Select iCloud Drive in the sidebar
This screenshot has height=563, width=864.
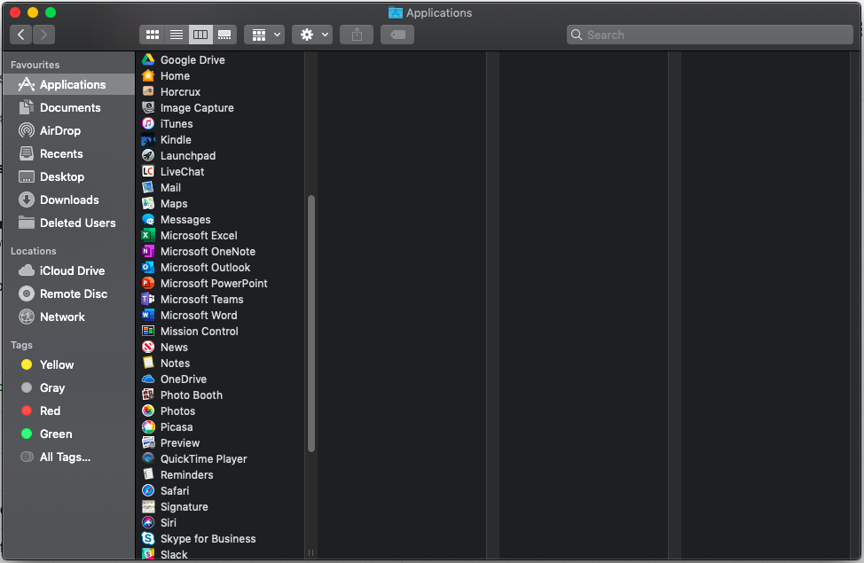click(x=72, y=271)
